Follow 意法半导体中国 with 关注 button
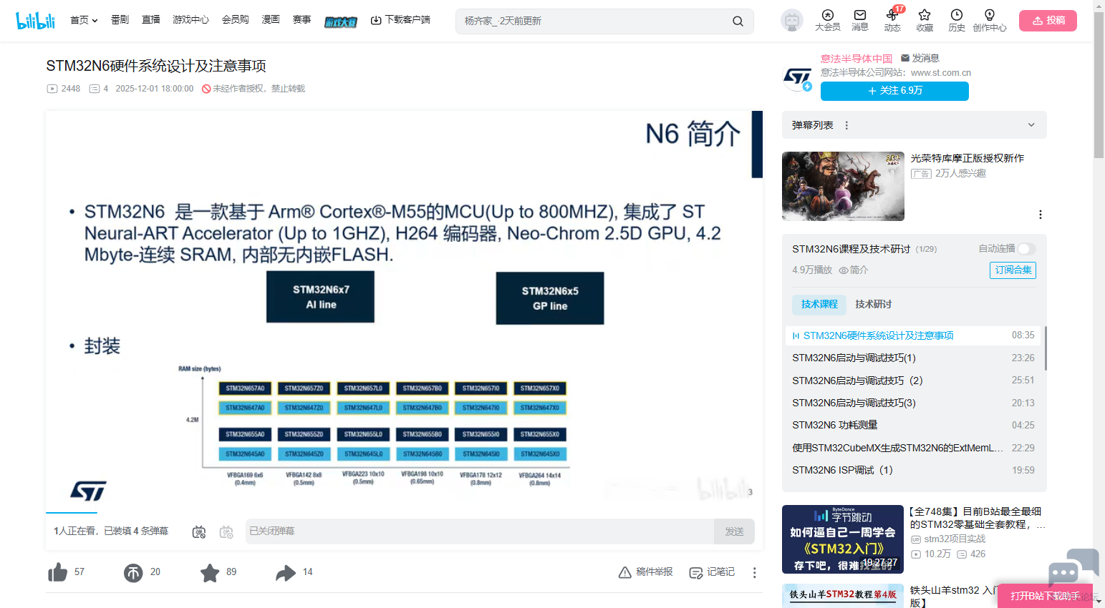The image size is (1105, 608). [x=894, y=91]
